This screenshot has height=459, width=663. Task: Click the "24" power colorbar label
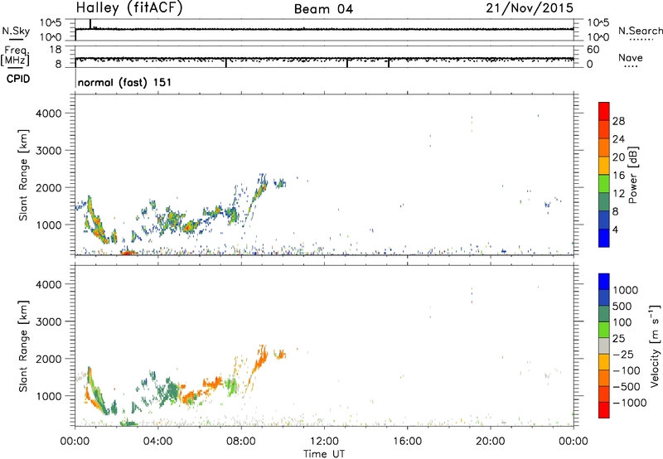point(618,139)
